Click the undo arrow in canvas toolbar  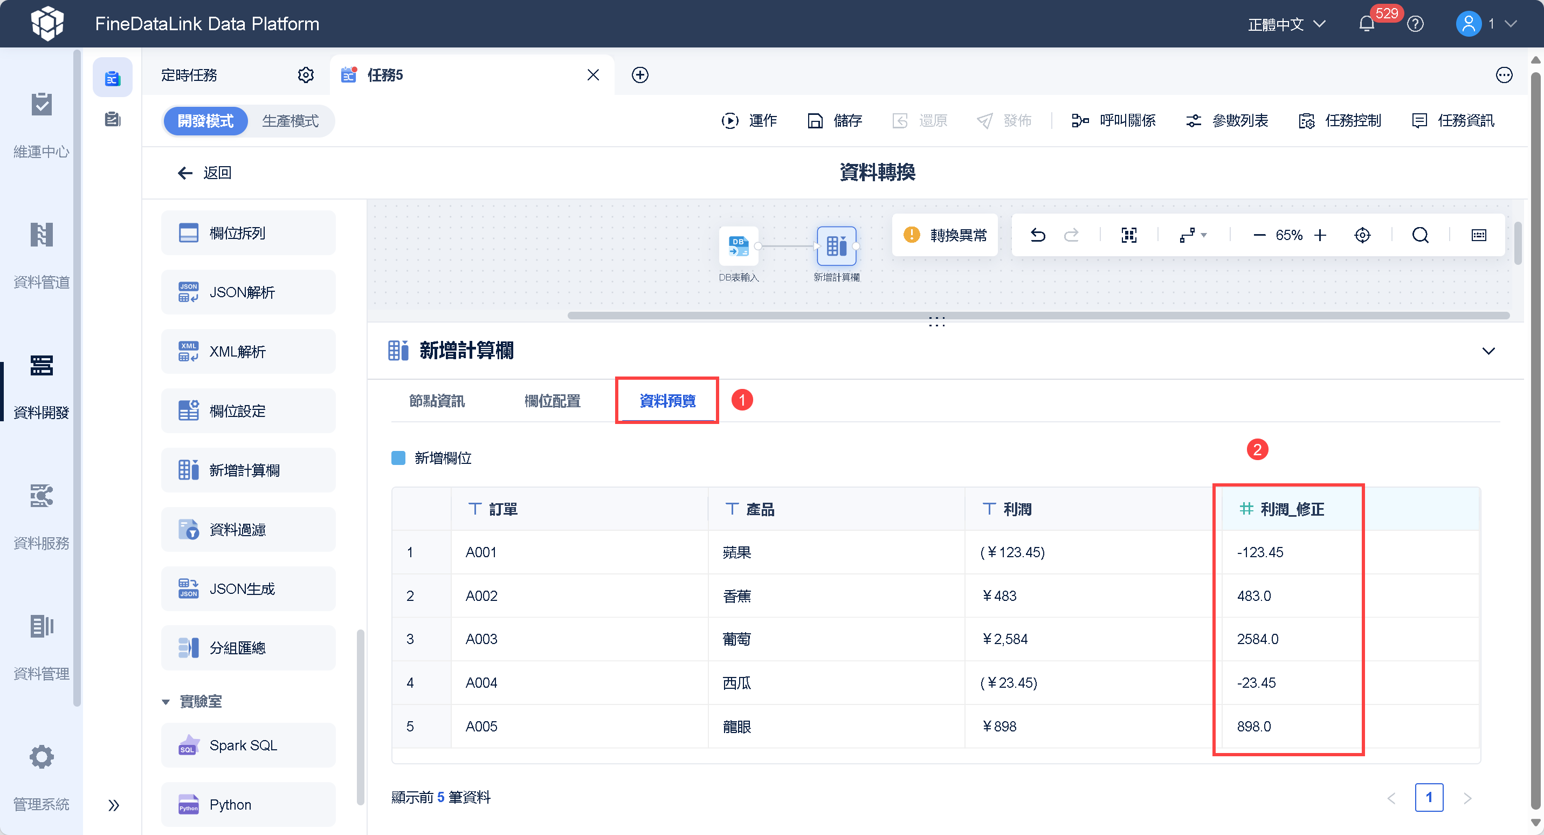[x=1038, y=235]
